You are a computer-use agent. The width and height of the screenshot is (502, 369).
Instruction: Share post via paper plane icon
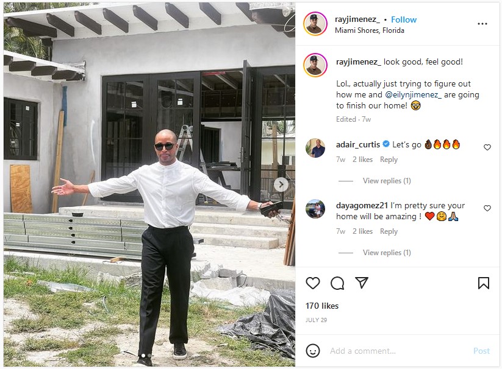[x=362, y=283]
